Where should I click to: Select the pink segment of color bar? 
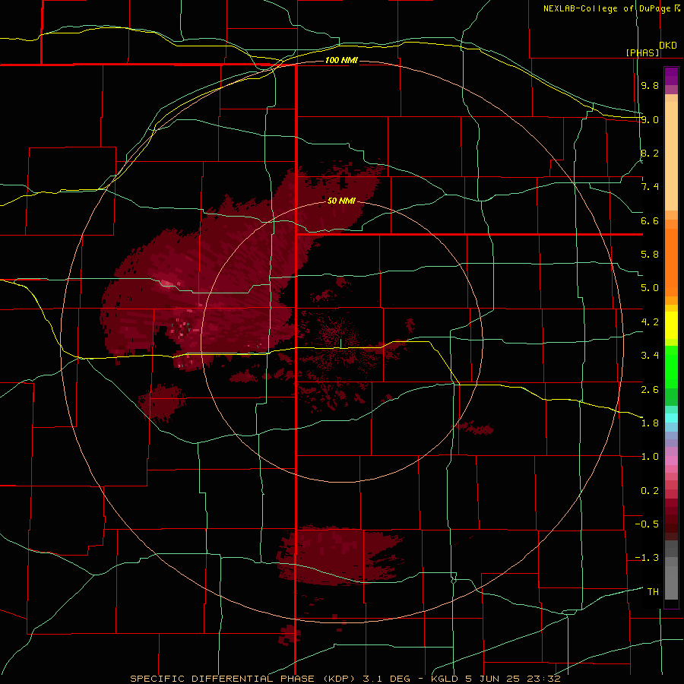click(x=671, y=461)
